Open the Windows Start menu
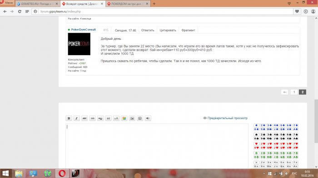The height and width of the screenshot is (178, 318). [5, 173]
